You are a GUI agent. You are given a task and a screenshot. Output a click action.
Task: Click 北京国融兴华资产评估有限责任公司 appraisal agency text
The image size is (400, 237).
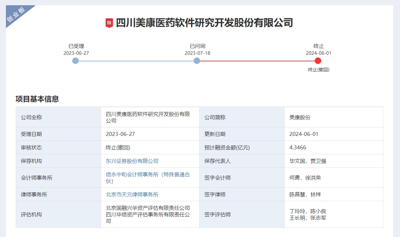coord(148,208)
